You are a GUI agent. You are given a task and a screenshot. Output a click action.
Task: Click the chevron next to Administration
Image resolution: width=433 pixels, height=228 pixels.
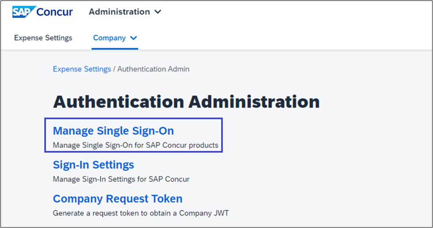(157, 12)
